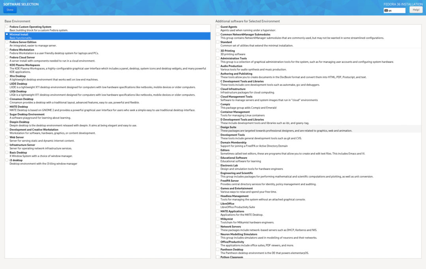Choose KDE Plasma Workspaces radio button
Image resolution: width=426 pixels, height=269 pixels.
[7, 65]
